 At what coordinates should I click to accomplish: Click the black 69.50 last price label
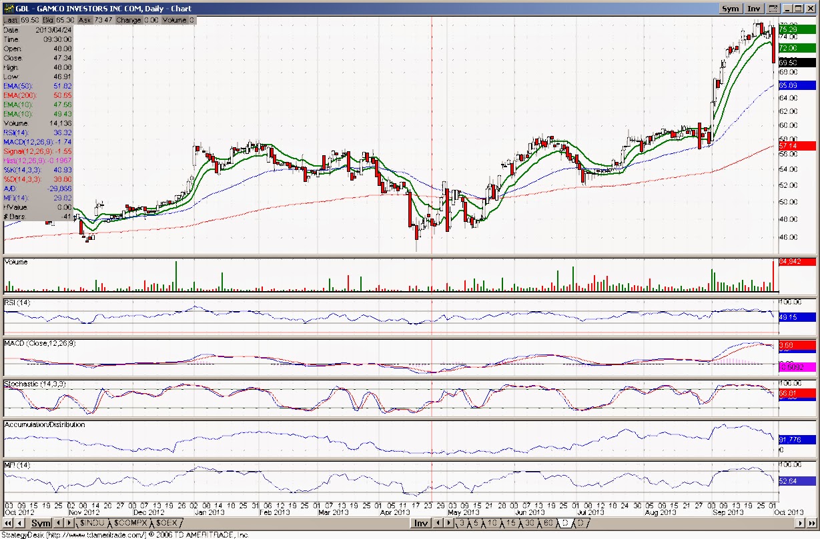pyautogui.click(x=796, y=63)
